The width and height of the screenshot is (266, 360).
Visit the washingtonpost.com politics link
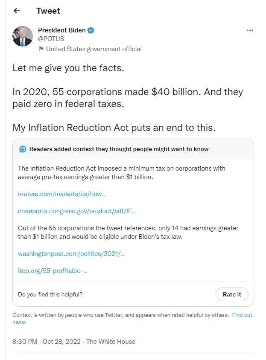coord(71,254)
